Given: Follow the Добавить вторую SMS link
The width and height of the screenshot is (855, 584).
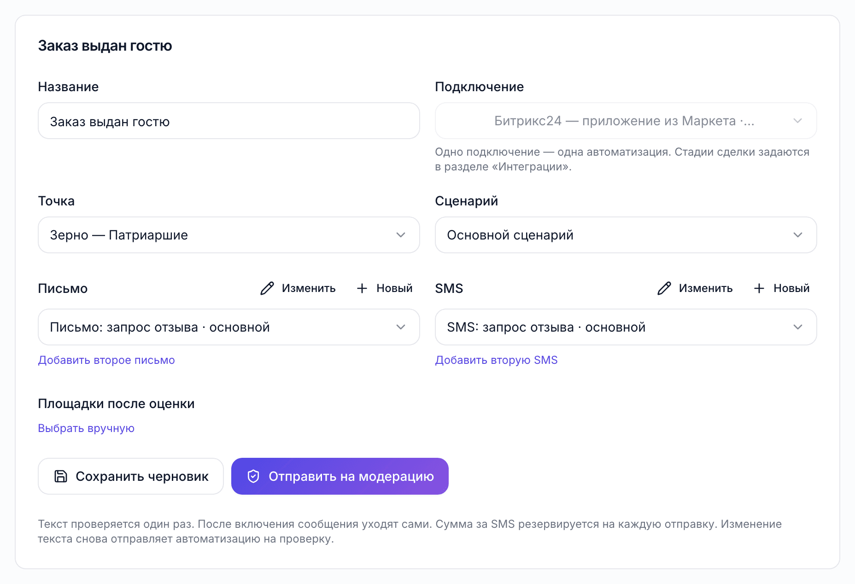Looking at the screenshot, I should [x=497, y=360].
